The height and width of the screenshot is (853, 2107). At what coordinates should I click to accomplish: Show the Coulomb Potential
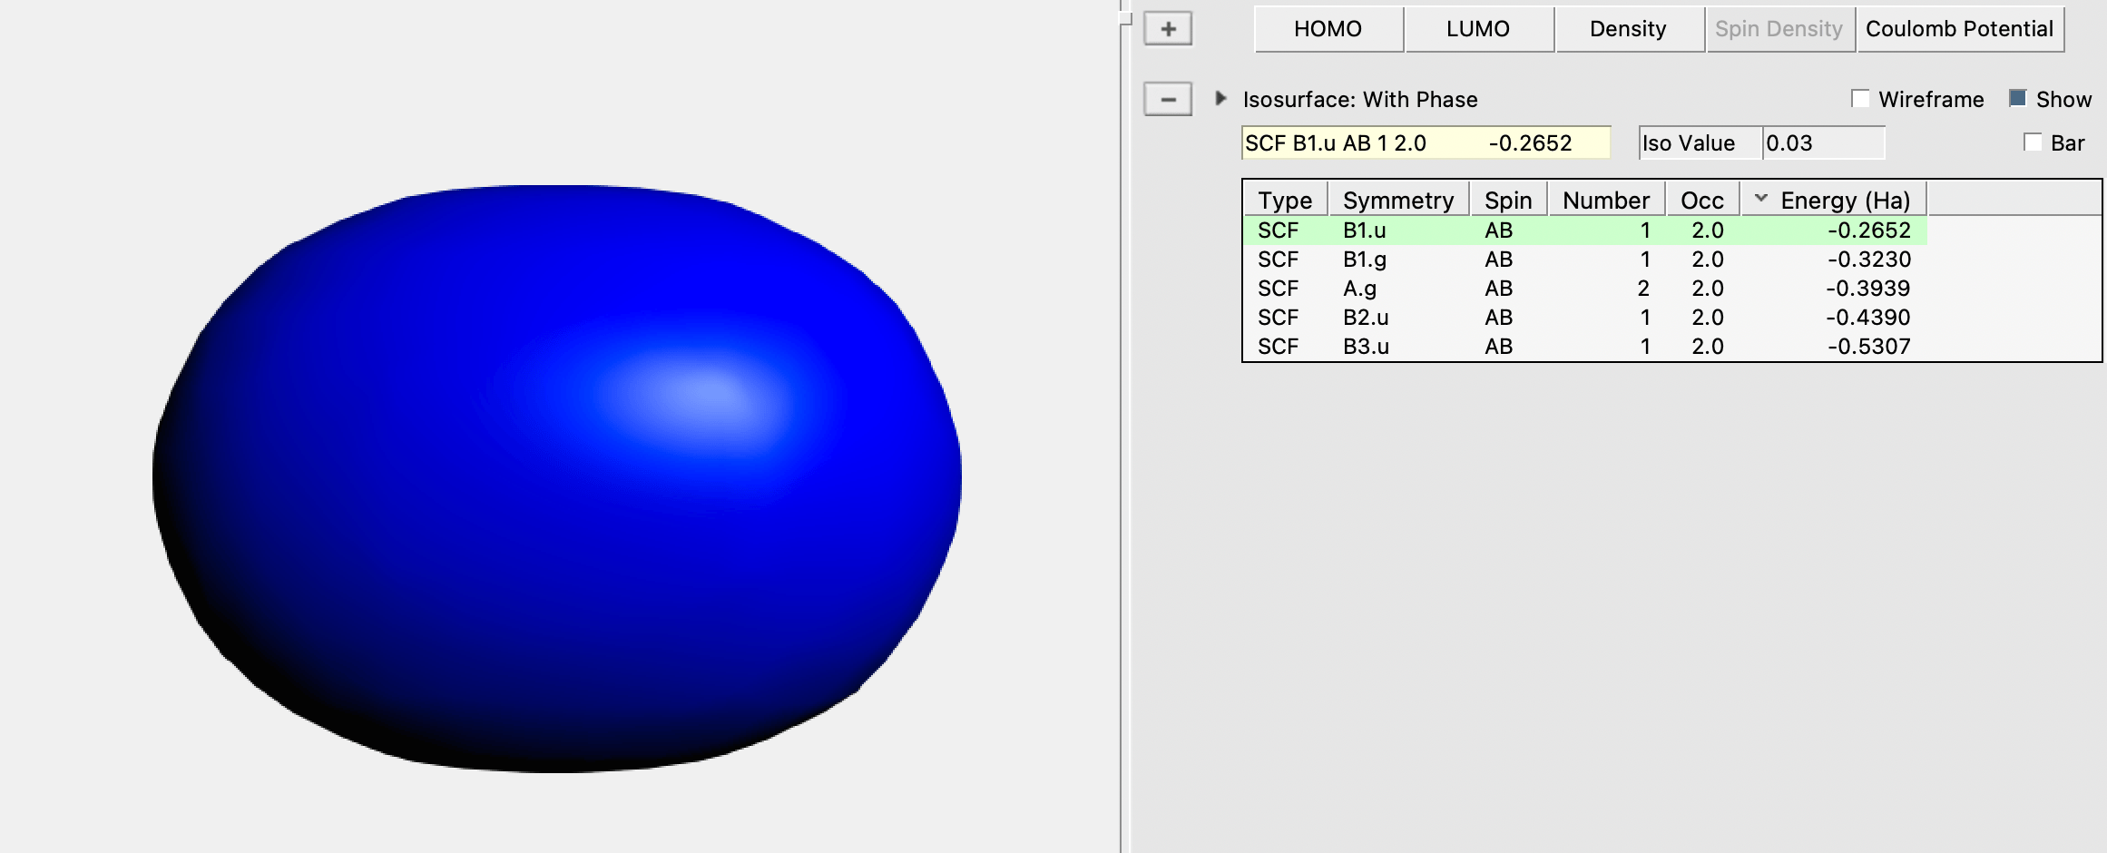point(1959,28)
